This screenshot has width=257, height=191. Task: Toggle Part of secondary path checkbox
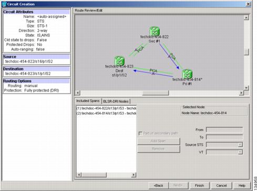tap(140, 134)
